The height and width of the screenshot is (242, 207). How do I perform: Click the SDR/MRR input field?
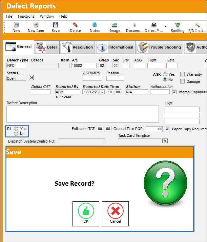click(x=92, y=78)
